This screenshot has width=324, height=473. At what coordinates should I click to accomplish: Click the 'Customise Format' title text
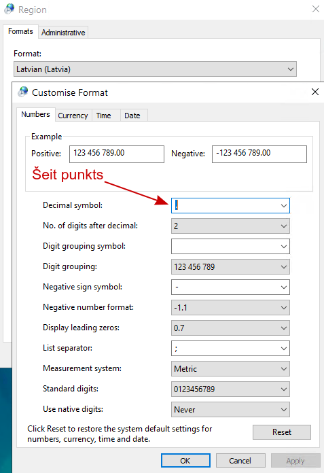coord(70,92)
